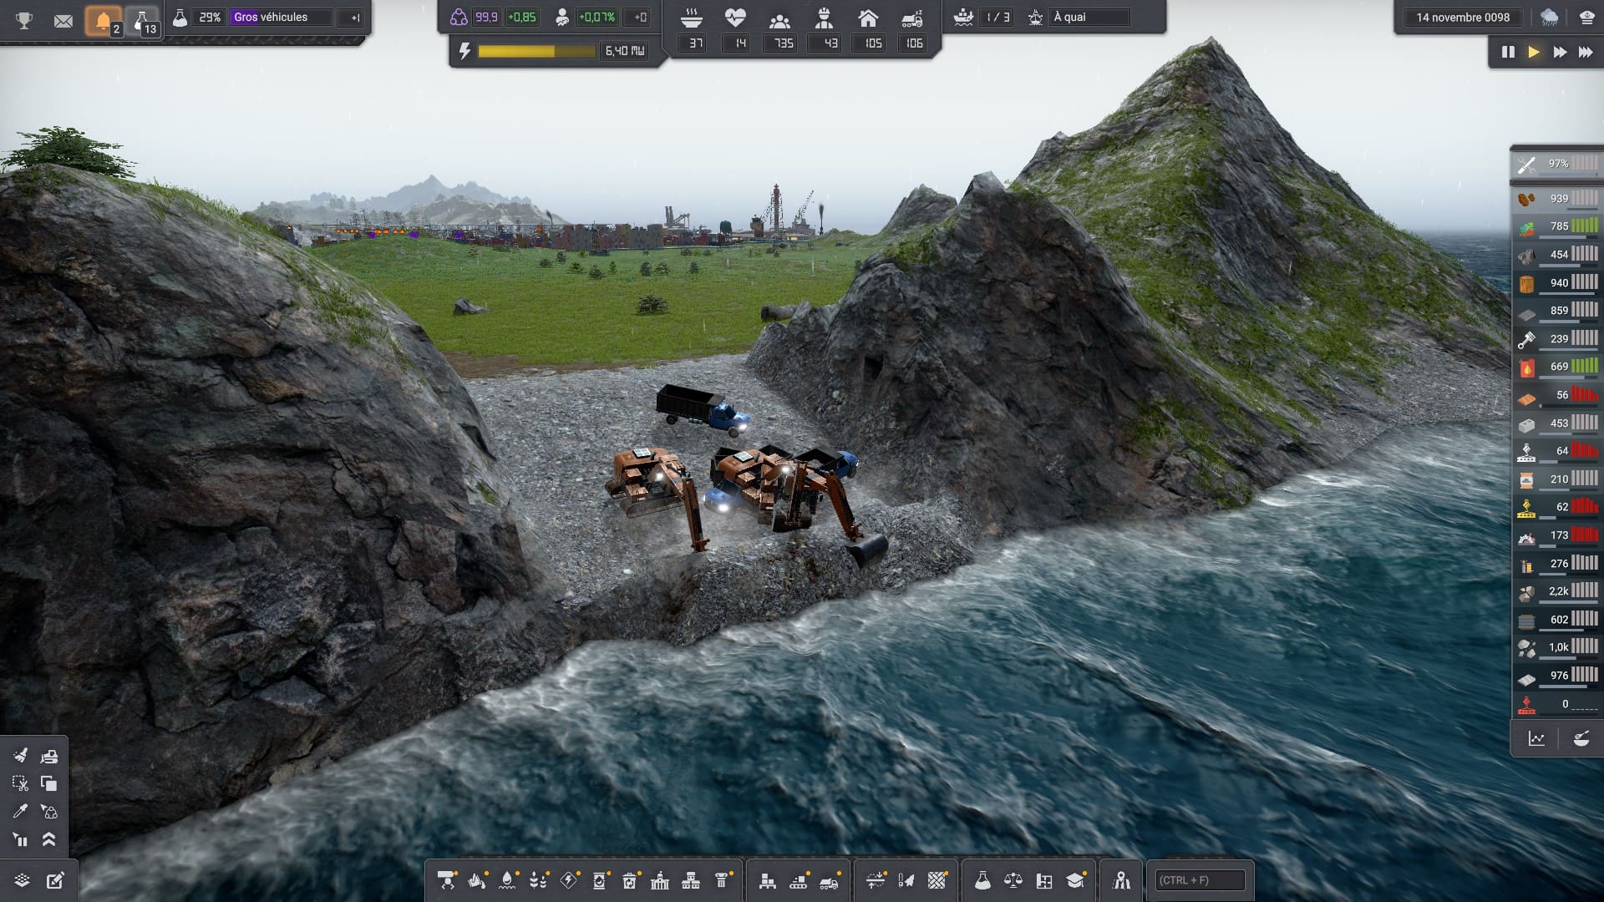Open the weather rain cloud icon
Screen dimensions: 1604x902
1549,18
